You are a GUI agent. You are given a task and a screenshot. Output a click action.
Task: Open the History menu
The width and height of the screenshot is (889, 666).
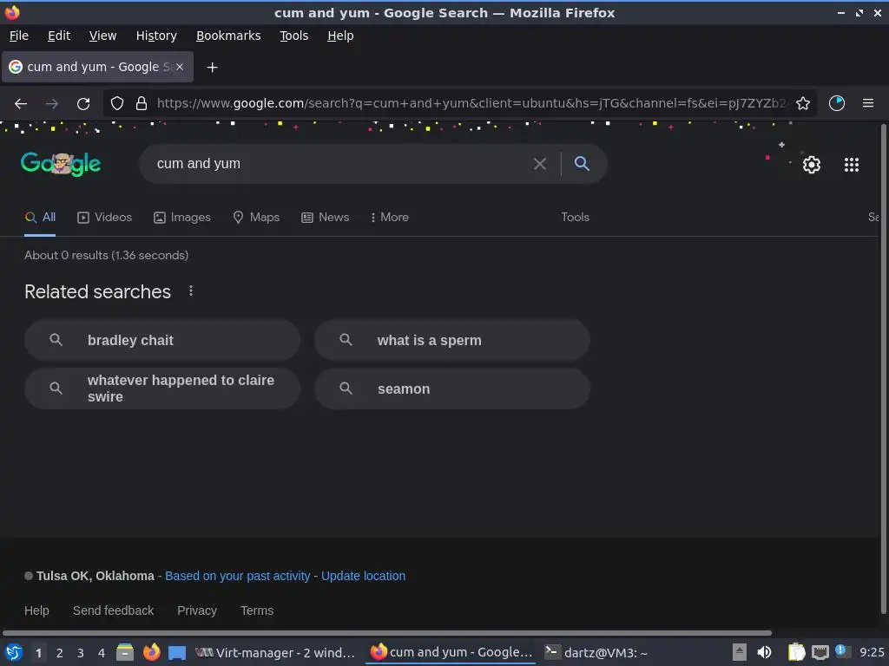(156, 36)
